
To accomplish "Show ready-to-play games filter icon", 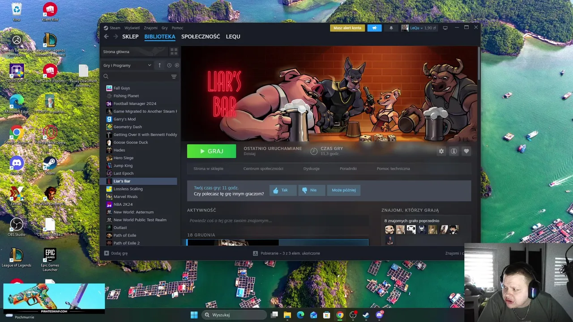I will tap(177, 65).
